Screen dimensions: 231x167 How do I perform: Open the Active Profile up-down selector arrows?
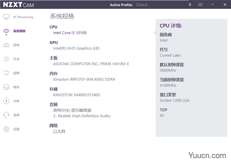190,5
